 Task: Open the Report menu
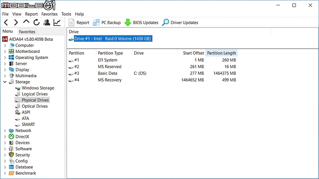31,14
